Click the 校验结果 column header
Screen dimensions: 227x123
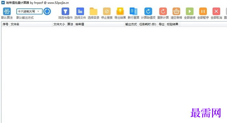(x=173, y=24)
